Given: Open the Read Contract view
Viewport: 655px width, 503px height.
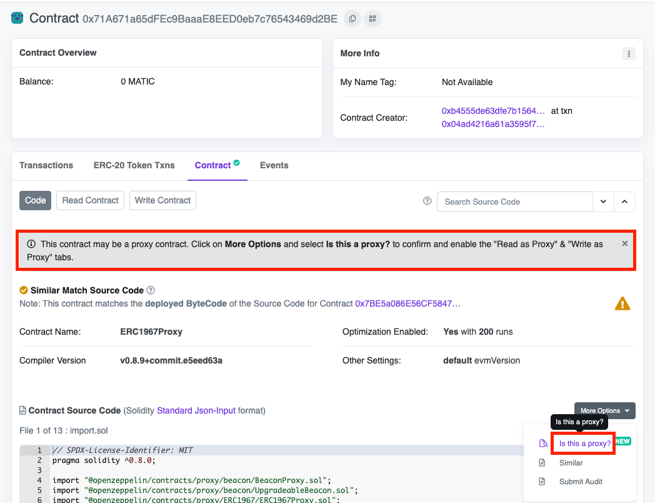Looking at the screenshot, I should point(90,200).
